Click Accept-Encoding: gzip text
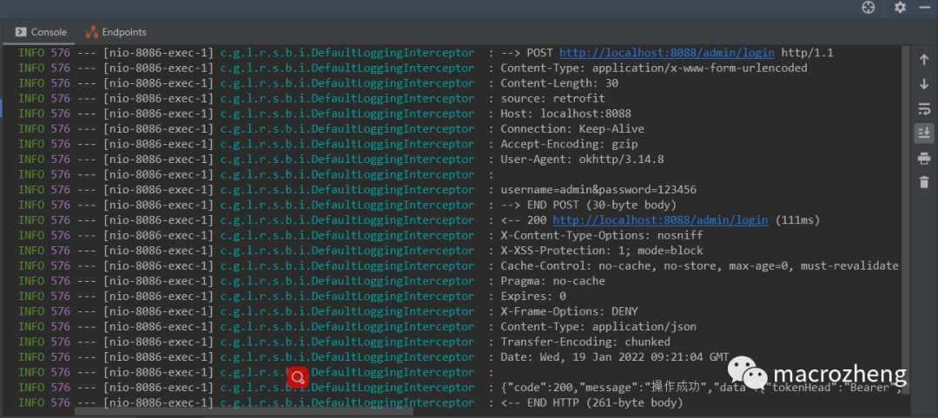This screenshot has width=938, height=418. click(569, 144)
